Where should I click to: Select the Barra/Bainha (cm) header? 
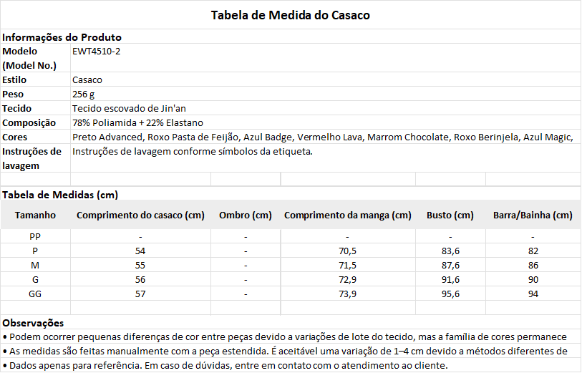point(533,215)
